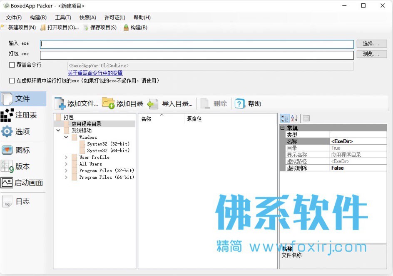
Task: Open the 关于重写命令行中的变量 link
Action: (95, 73)
